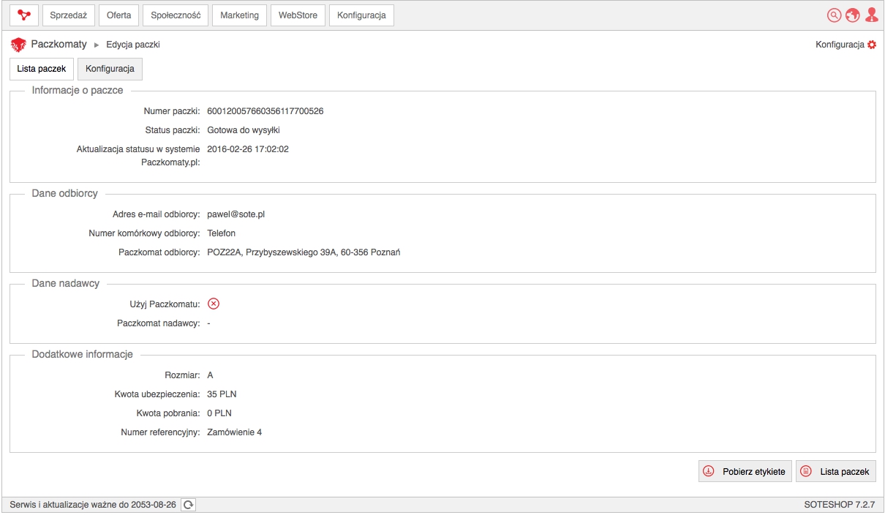Click the Rozmiar value A

point(211,375)
